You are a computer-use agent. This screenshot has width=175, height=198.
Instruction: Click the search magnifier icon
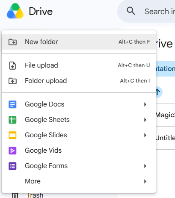point(131,11)
